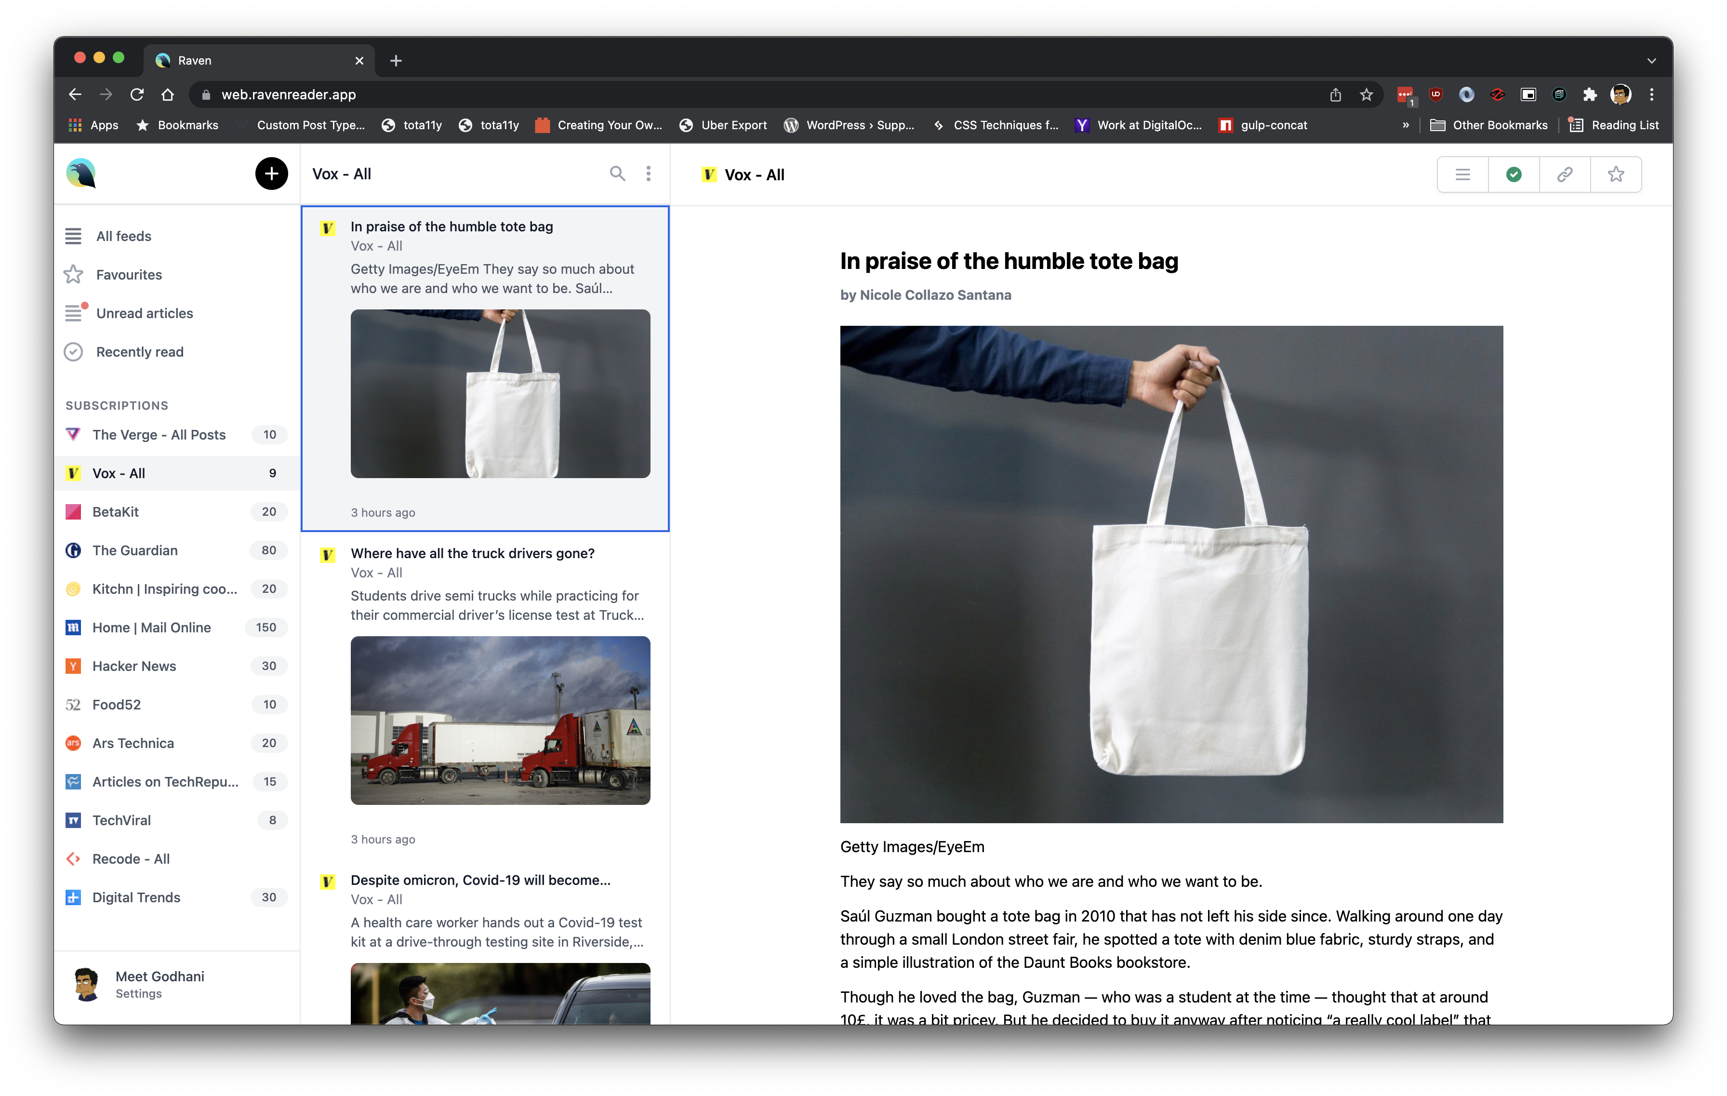Click Vox logo in article header

[709, 175]
